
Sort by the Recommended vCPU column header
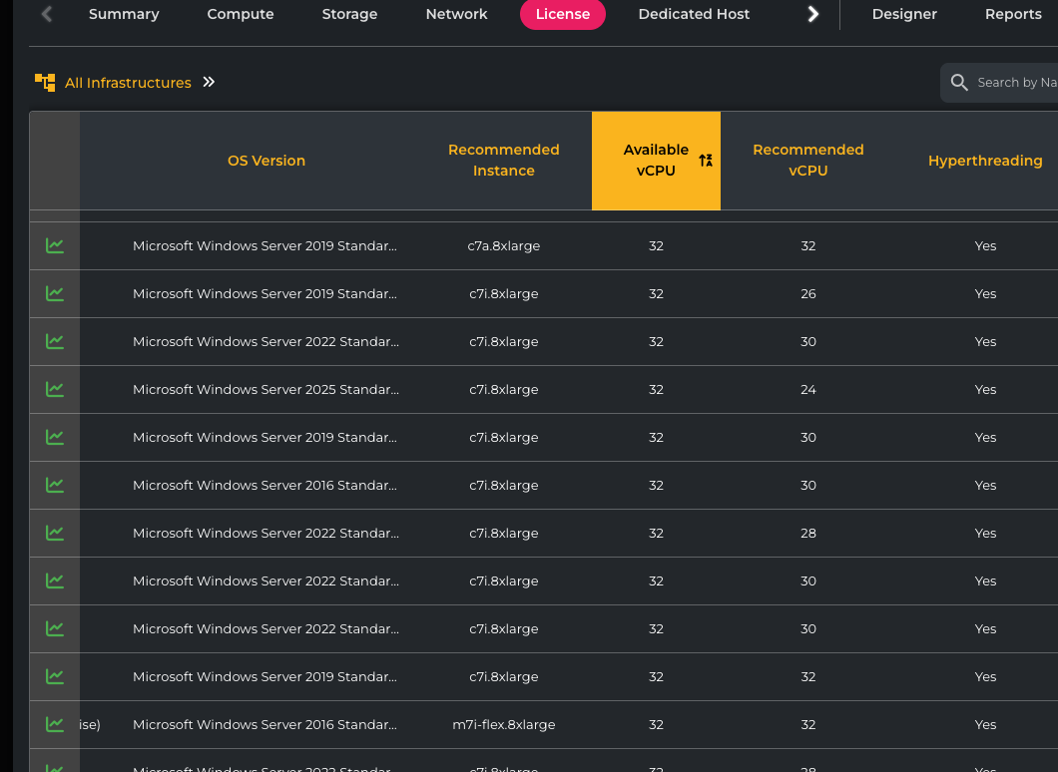coord(807,161)
